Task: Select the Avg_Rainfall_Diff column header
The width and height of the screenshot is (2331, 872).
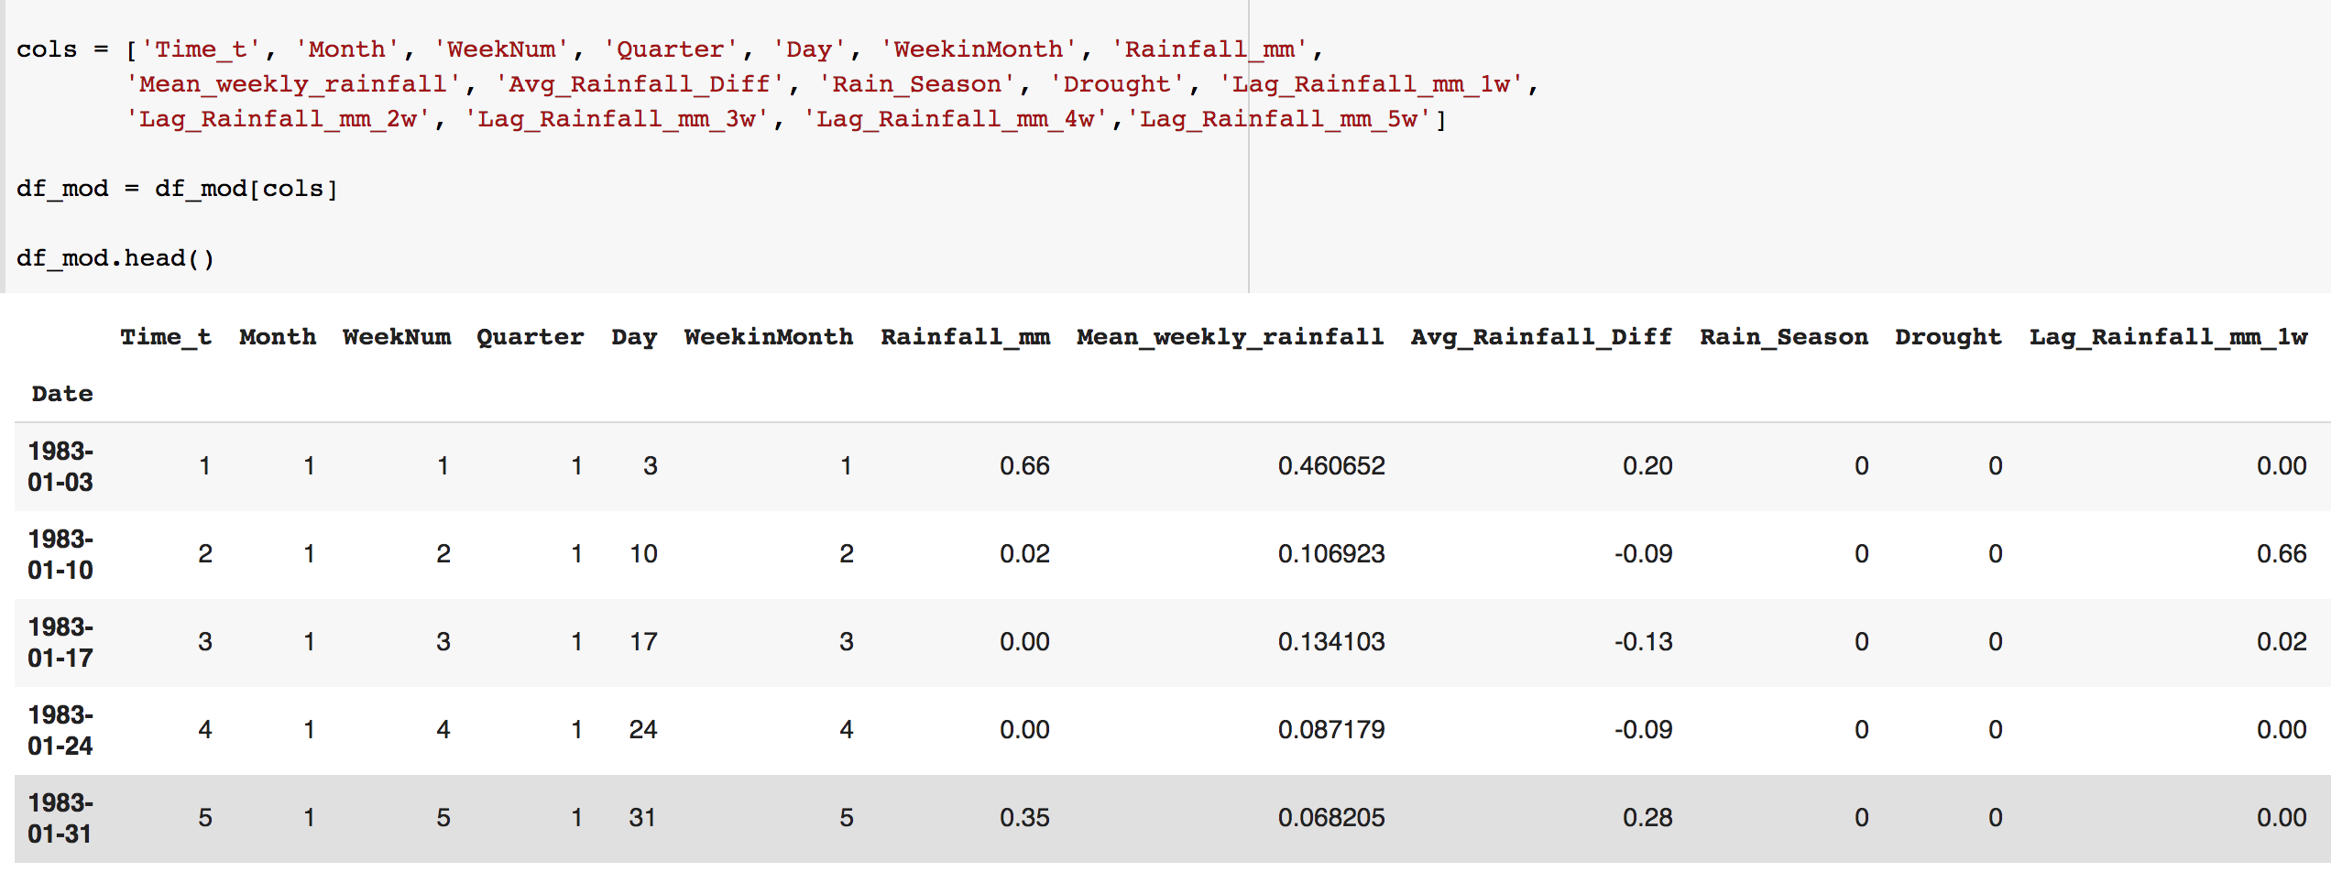Action: click(x=1541, y=337)
